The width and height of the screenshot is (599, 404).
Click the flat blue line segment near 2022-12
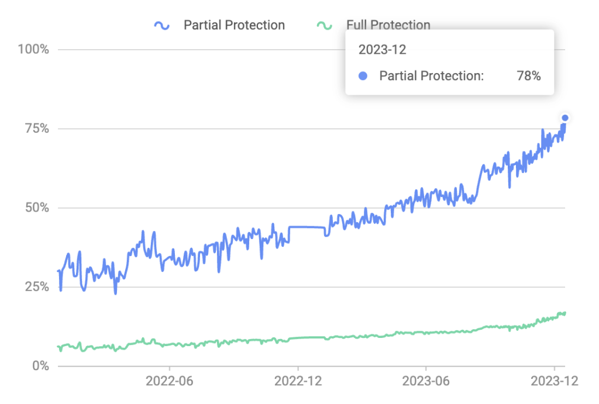click(x=307, y=227)
